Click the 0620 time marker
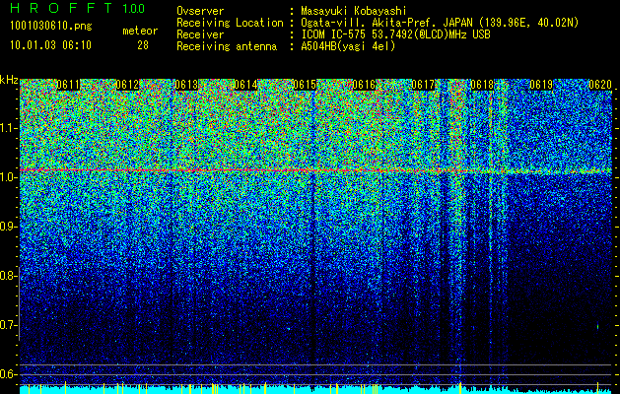Screen dimensions: 620x394 tap(600, 85)
